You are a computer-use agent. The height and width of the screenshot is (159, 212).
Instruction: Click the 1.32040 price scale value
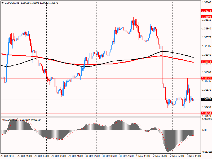(x=207, y=55)
